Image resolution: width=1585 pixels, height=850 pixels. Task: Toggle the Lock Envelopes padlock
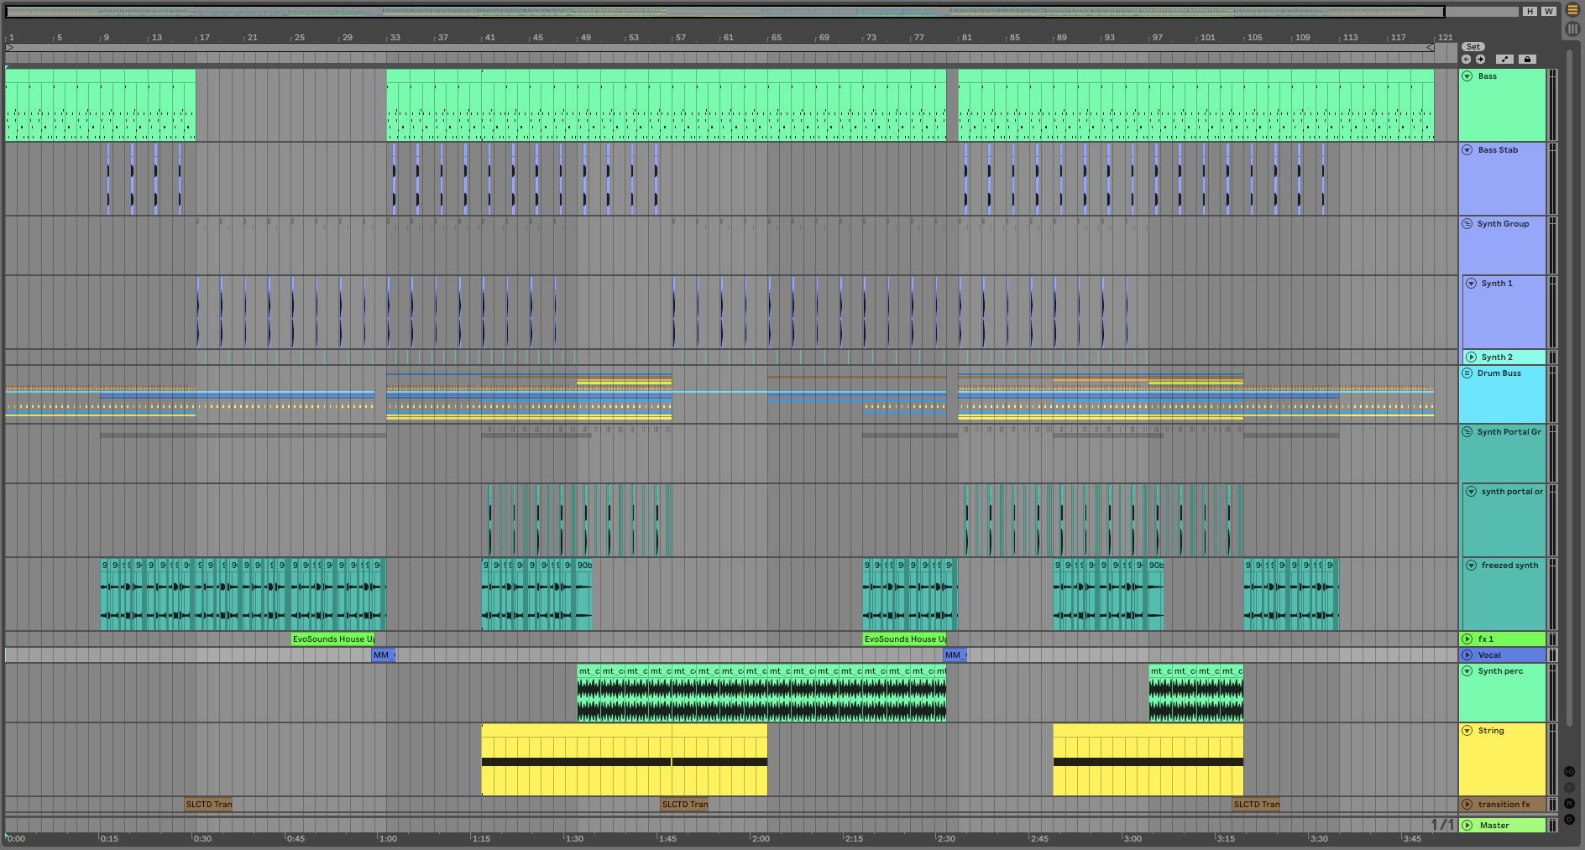1527,60
